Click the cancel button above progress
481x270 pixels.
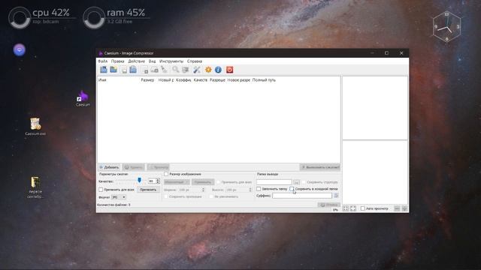click(x=329, y=205)
